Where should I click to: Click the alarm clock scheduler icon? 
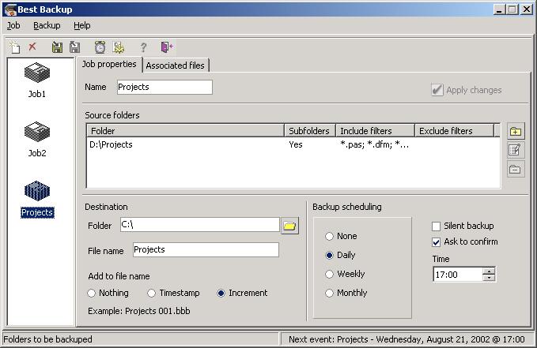click(x=100, y=47)
